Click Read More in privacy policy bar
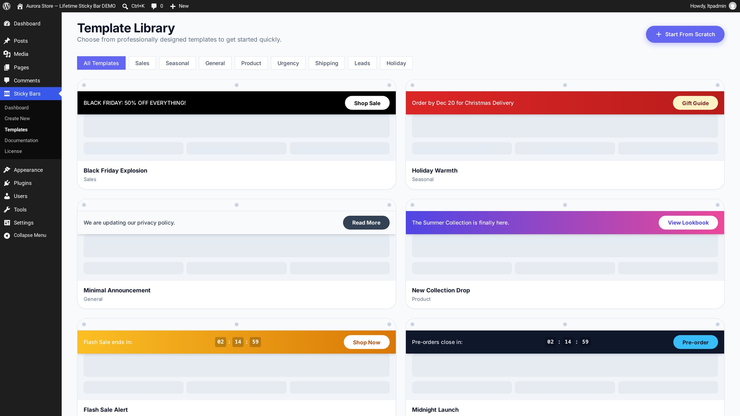740x416 pixels. 366,222
